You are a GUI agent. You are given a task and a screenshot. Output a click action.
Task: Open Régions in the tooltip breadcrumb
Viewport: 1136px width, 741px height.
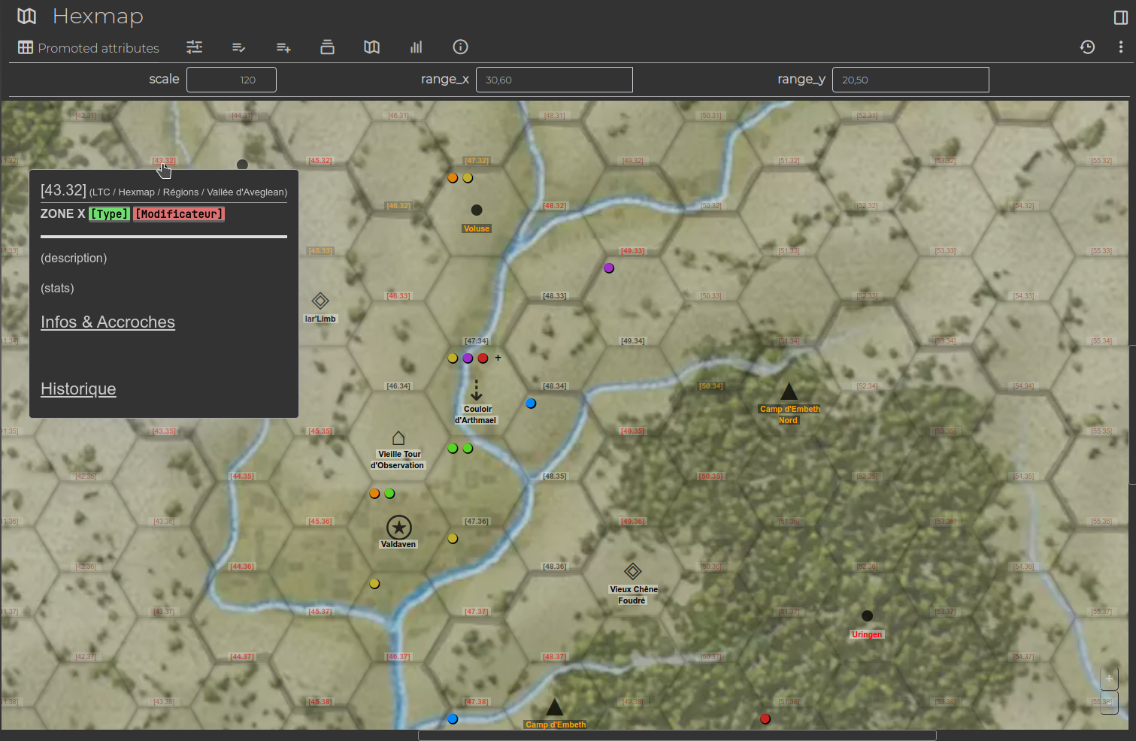pyautogui.click(x=180, y=192)
